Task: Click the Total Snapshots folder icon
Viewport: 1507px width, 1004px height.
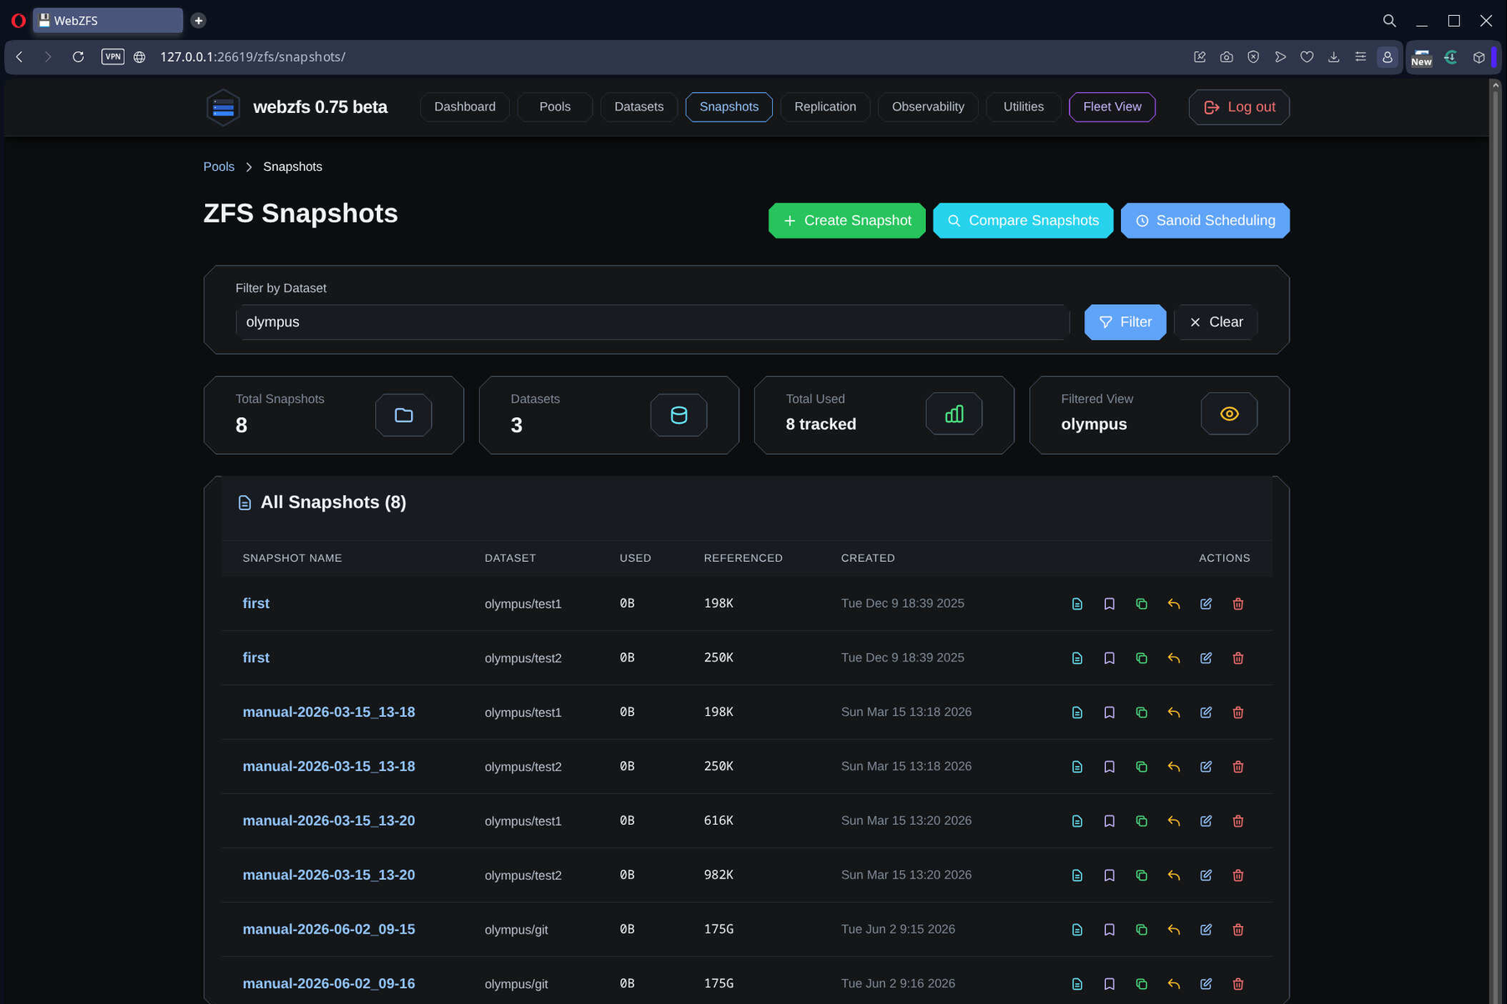Action: (404, 415)
